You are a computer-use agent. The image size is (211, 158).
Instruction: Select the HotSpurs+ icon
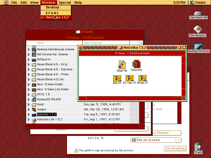point(34,60)
